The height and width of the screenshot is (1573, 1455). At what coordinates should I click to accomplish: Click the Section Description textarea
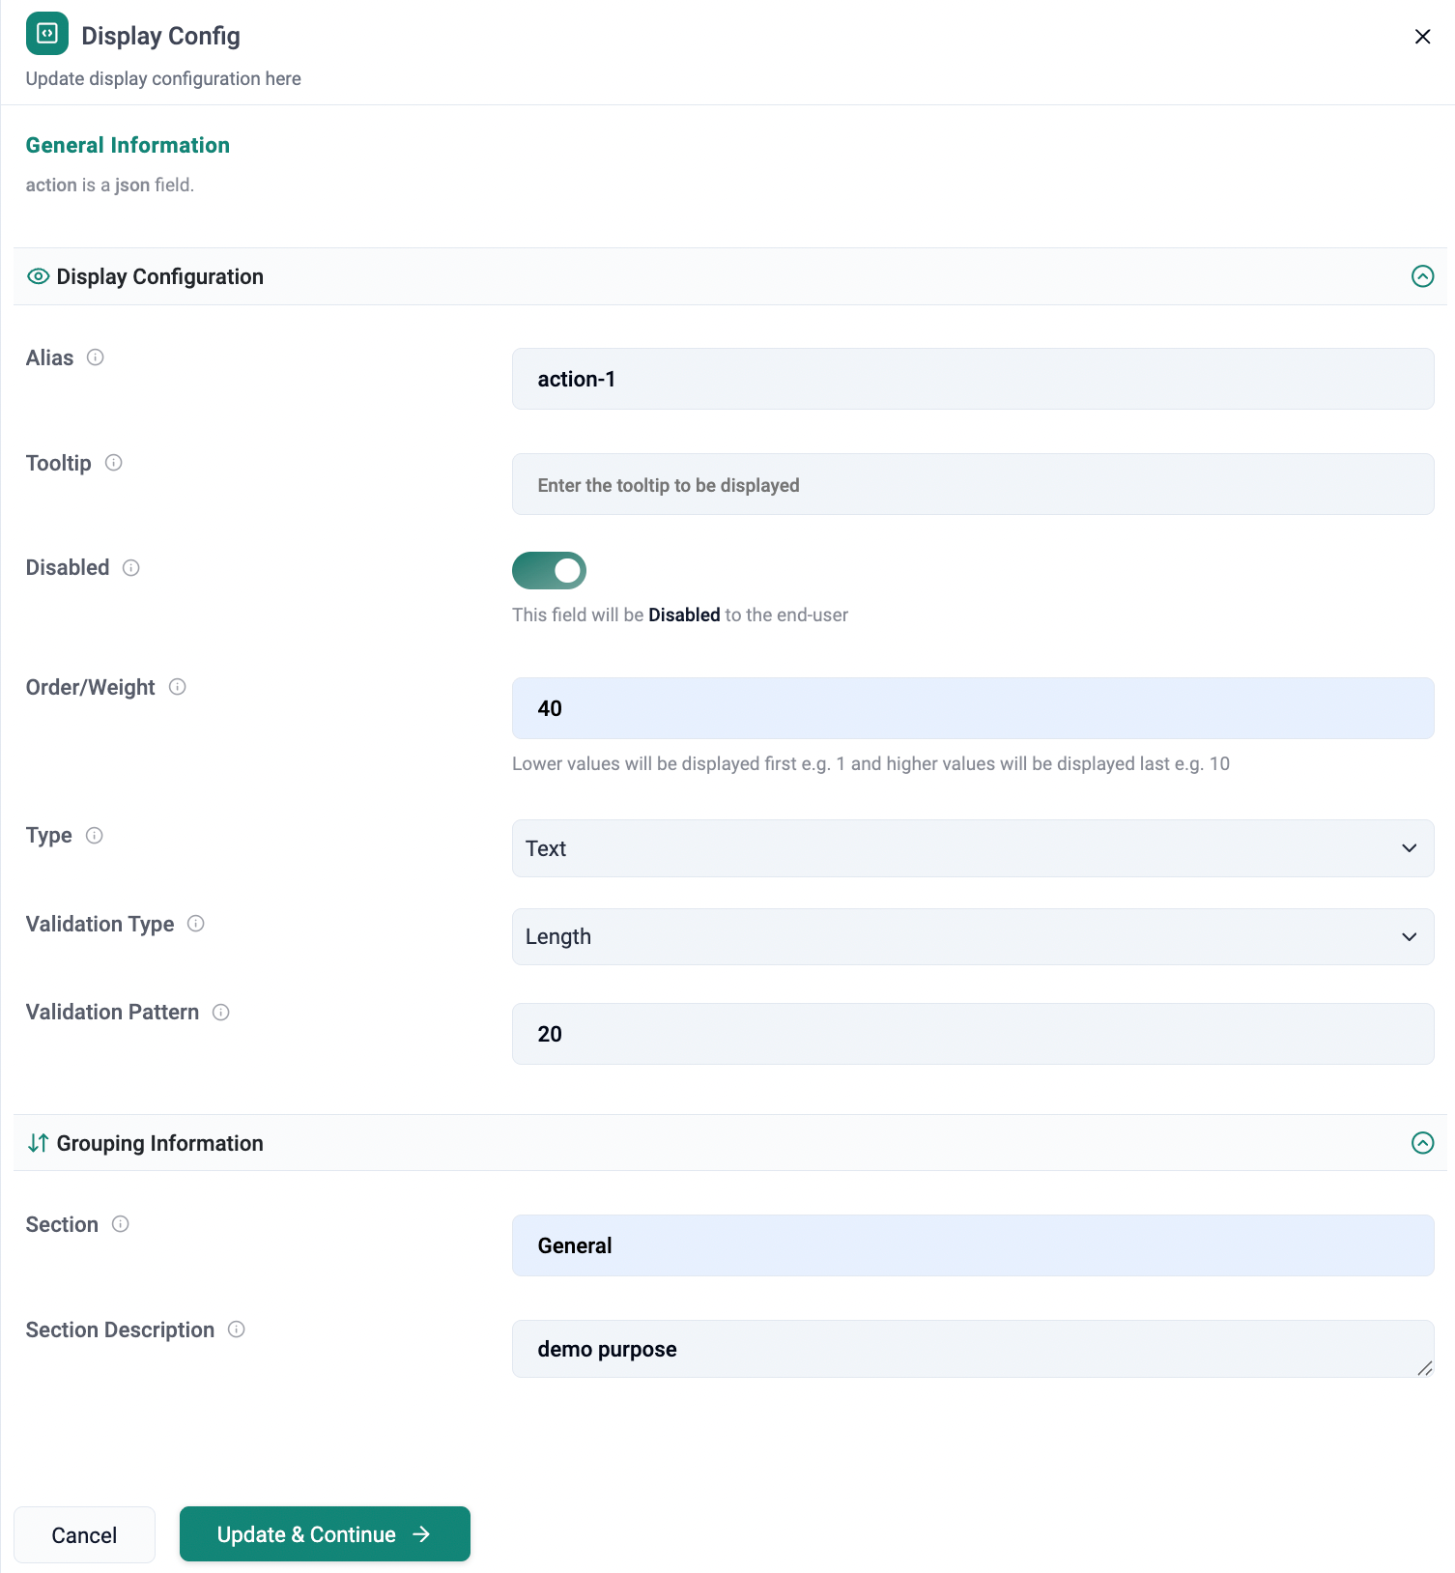pos(972,1349)
